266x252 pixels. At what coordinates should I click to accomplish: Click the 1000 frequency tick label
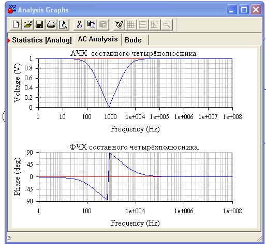(111, 117)
